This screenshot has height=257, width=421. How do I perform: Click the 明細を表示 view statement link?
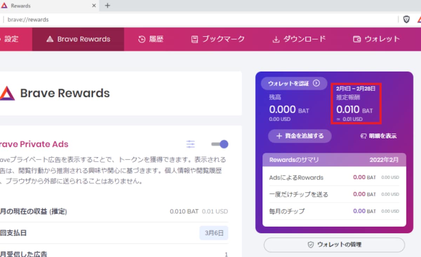379,136
